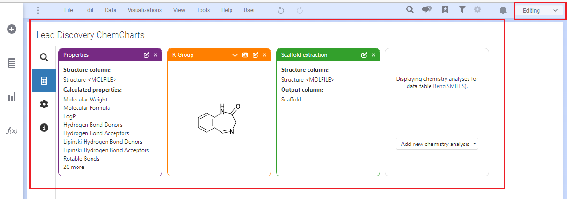Open the data table list icon in left sidebar
This screenshot has width=569, height=199.
point(12,63)
